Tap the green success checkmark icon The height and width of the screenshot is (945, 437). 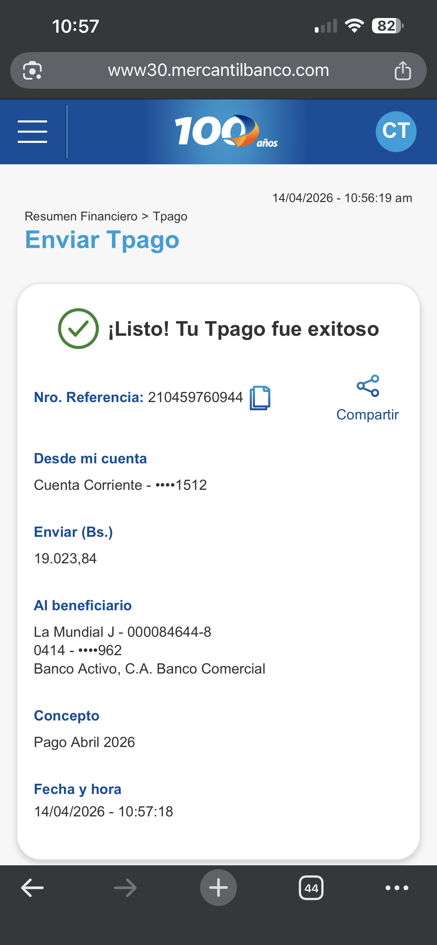[78, 329]
